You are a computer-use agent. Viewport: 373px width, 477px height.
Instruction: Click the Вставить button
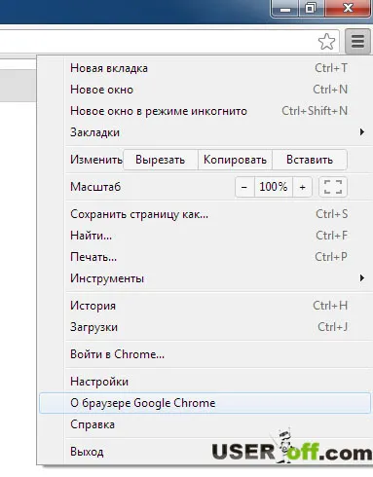coord(310,160)
